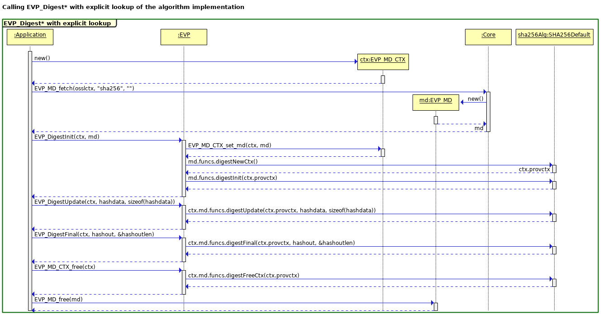Click the diagram title text at top
603x314 pixels.
(x=123, y=7)
